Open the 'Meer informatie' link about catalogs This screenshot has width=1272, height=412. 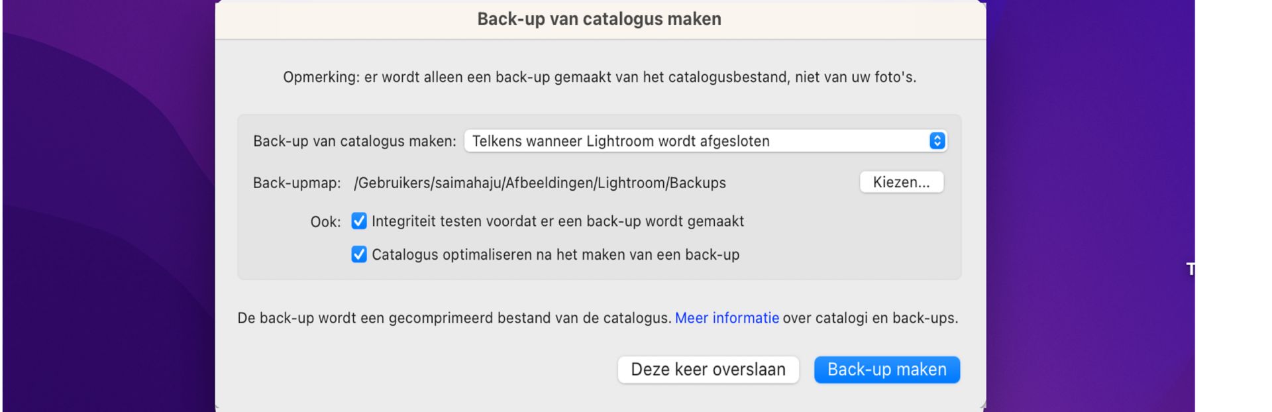coord(726,317)
